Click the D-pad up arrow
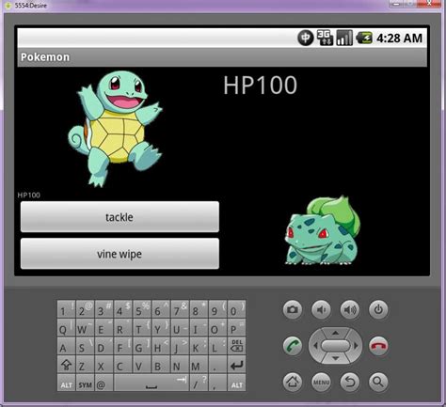The width and height of the screenshot is (446, 407). point(335,333)
